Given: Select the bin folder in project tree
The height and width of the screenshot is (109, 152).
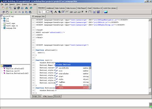Looking at the screenshot, I should (8, 21).
